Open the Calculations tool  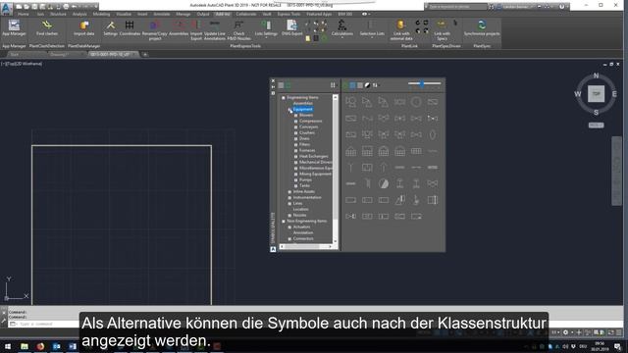pos(342,28)
